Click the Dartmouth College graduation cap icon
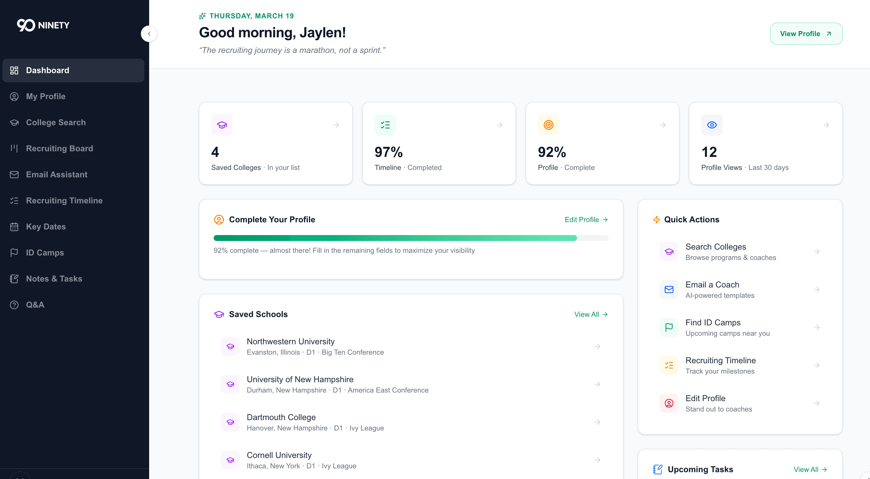The image size is (870, 479). tap(230, 422)
